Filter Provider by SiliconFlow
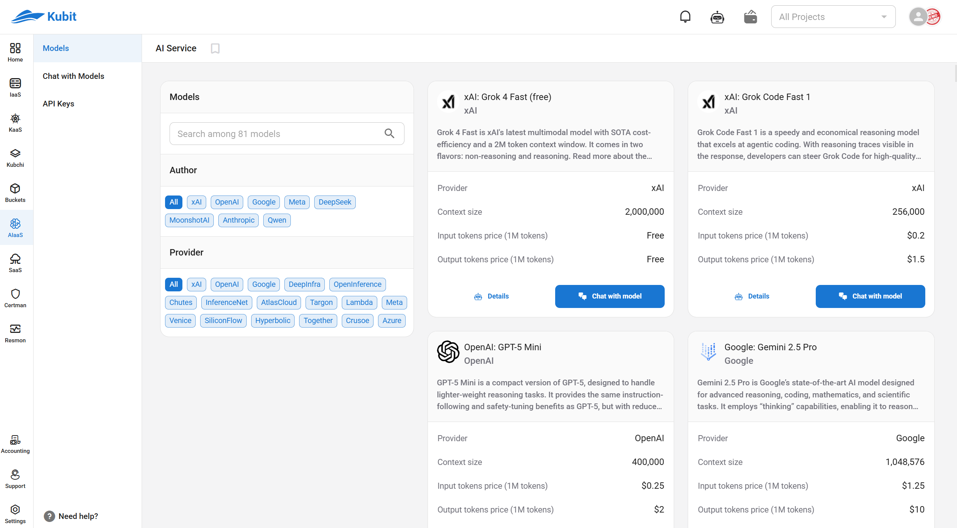This screenshot has width=957, height=528. (223, 321)
